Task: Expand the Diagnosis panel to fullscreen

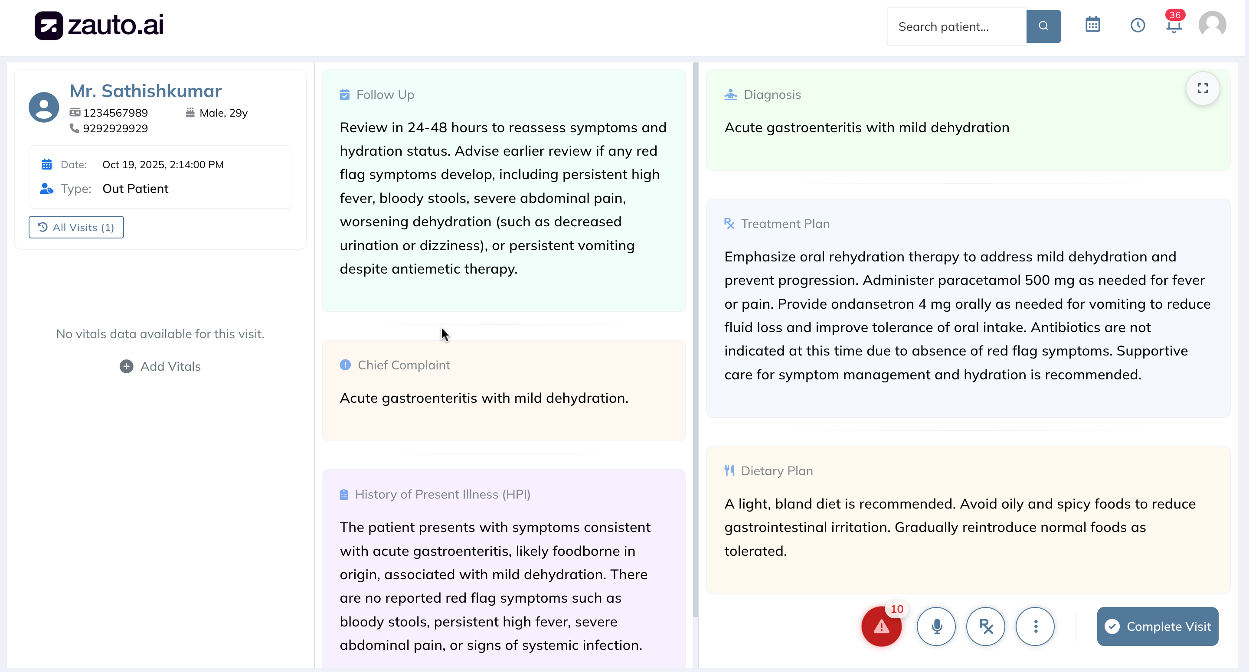Action: coord(1203,88)
